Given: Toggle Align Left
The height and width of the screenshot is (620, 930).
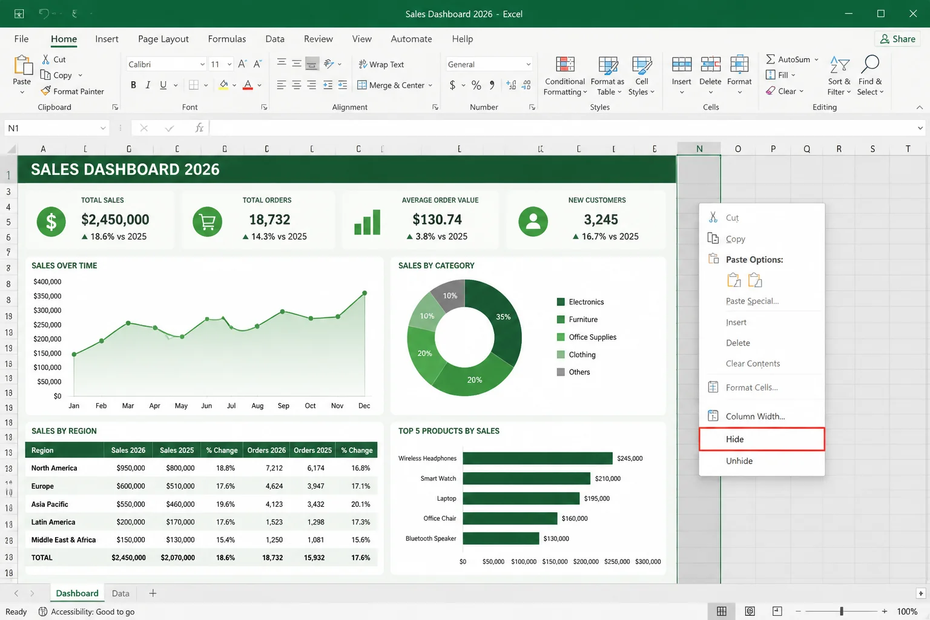Looking at the screenshot, I should 282,85.
